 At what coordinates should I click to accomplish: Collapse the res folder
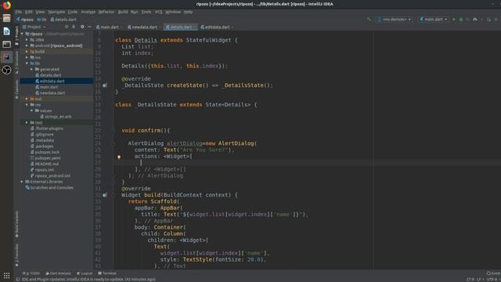27,104
